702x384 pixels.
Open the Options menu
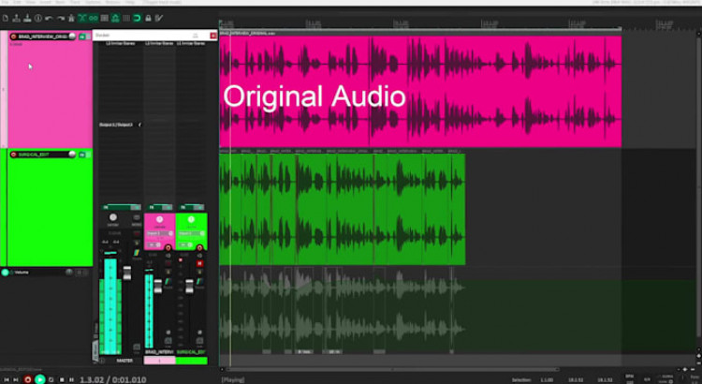coord(91,4)
